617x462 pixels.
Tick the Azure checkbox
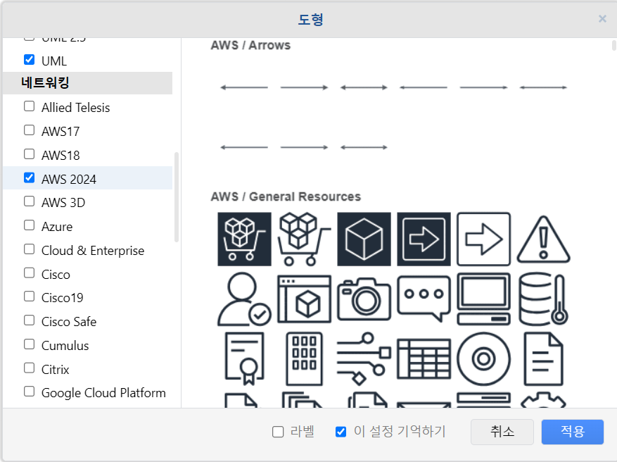coord(29,225)
